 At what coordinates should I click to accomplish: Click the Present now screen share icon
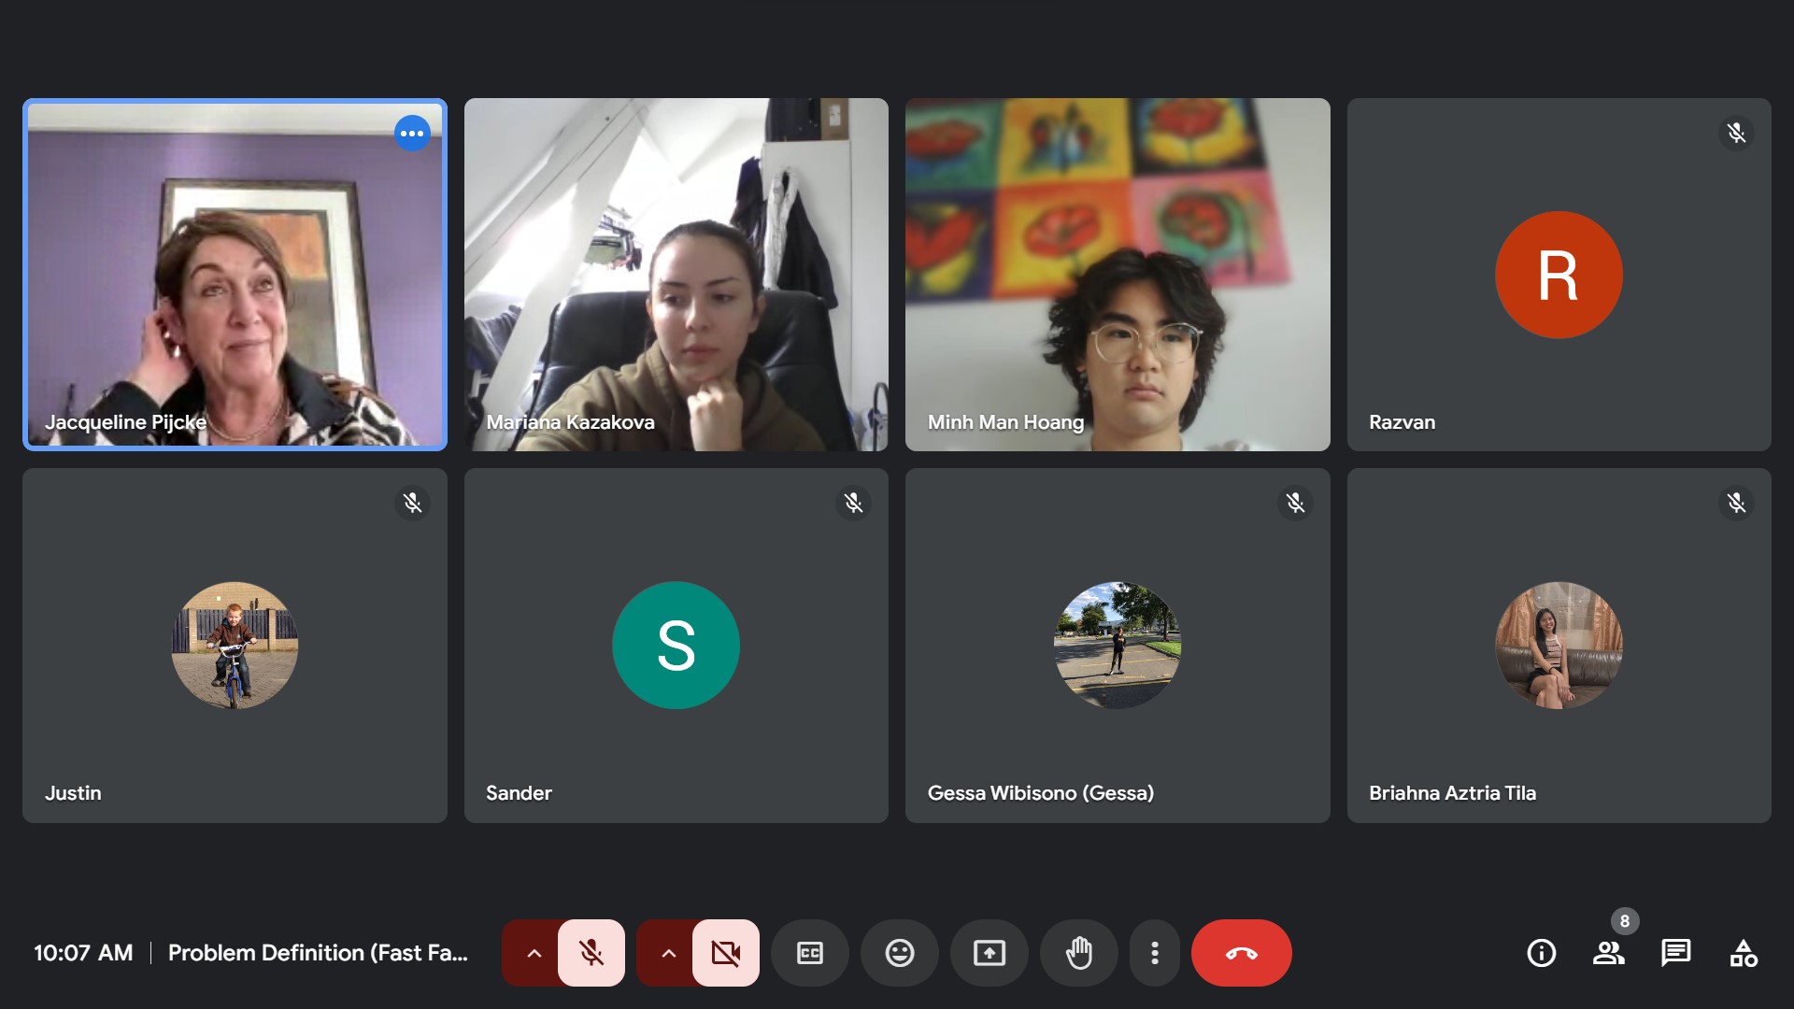989,953
